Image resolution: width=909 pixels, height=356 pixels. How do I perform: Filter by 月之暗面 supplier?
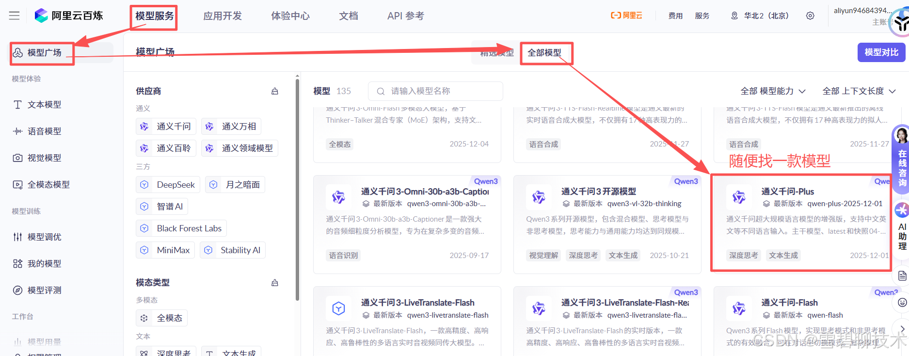tap(235, 185)
